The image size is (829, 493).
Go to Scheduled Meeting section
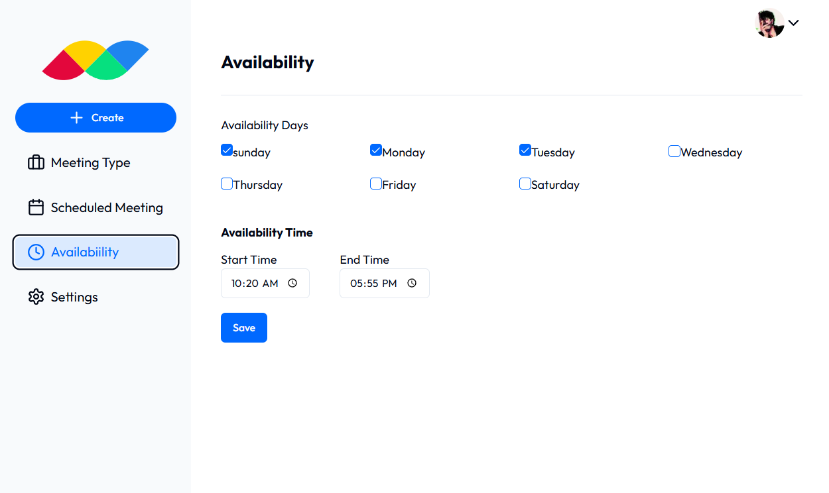point(106,207)
